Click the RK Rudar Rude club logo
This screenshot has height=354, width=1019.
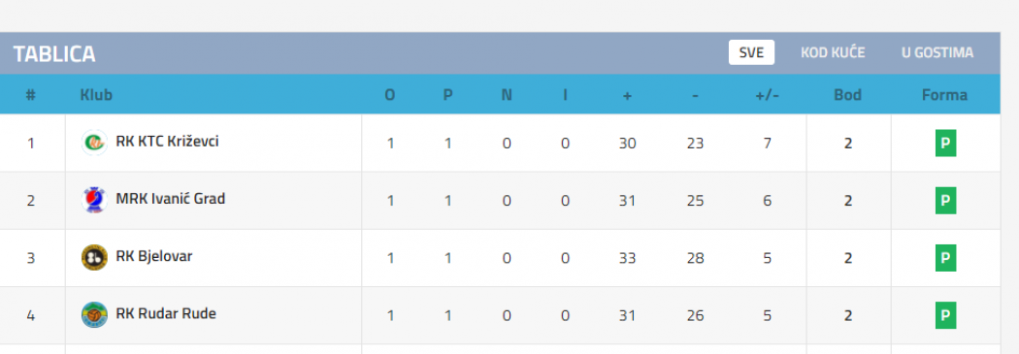click(x=94, y=315)
